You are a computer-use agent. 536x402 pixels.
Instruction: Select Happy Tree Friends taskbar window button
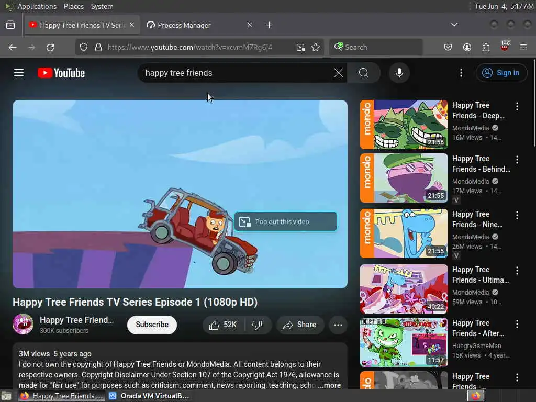click(x=62, y=396)
